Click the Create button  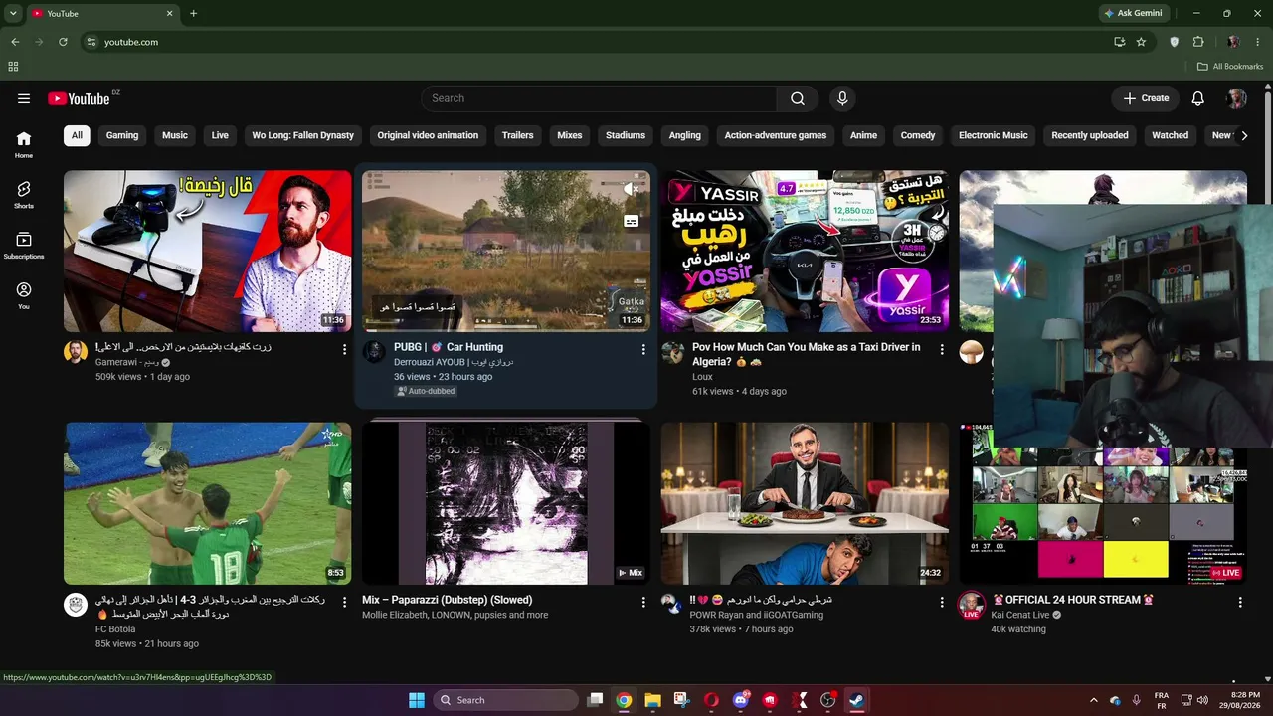1146,98
